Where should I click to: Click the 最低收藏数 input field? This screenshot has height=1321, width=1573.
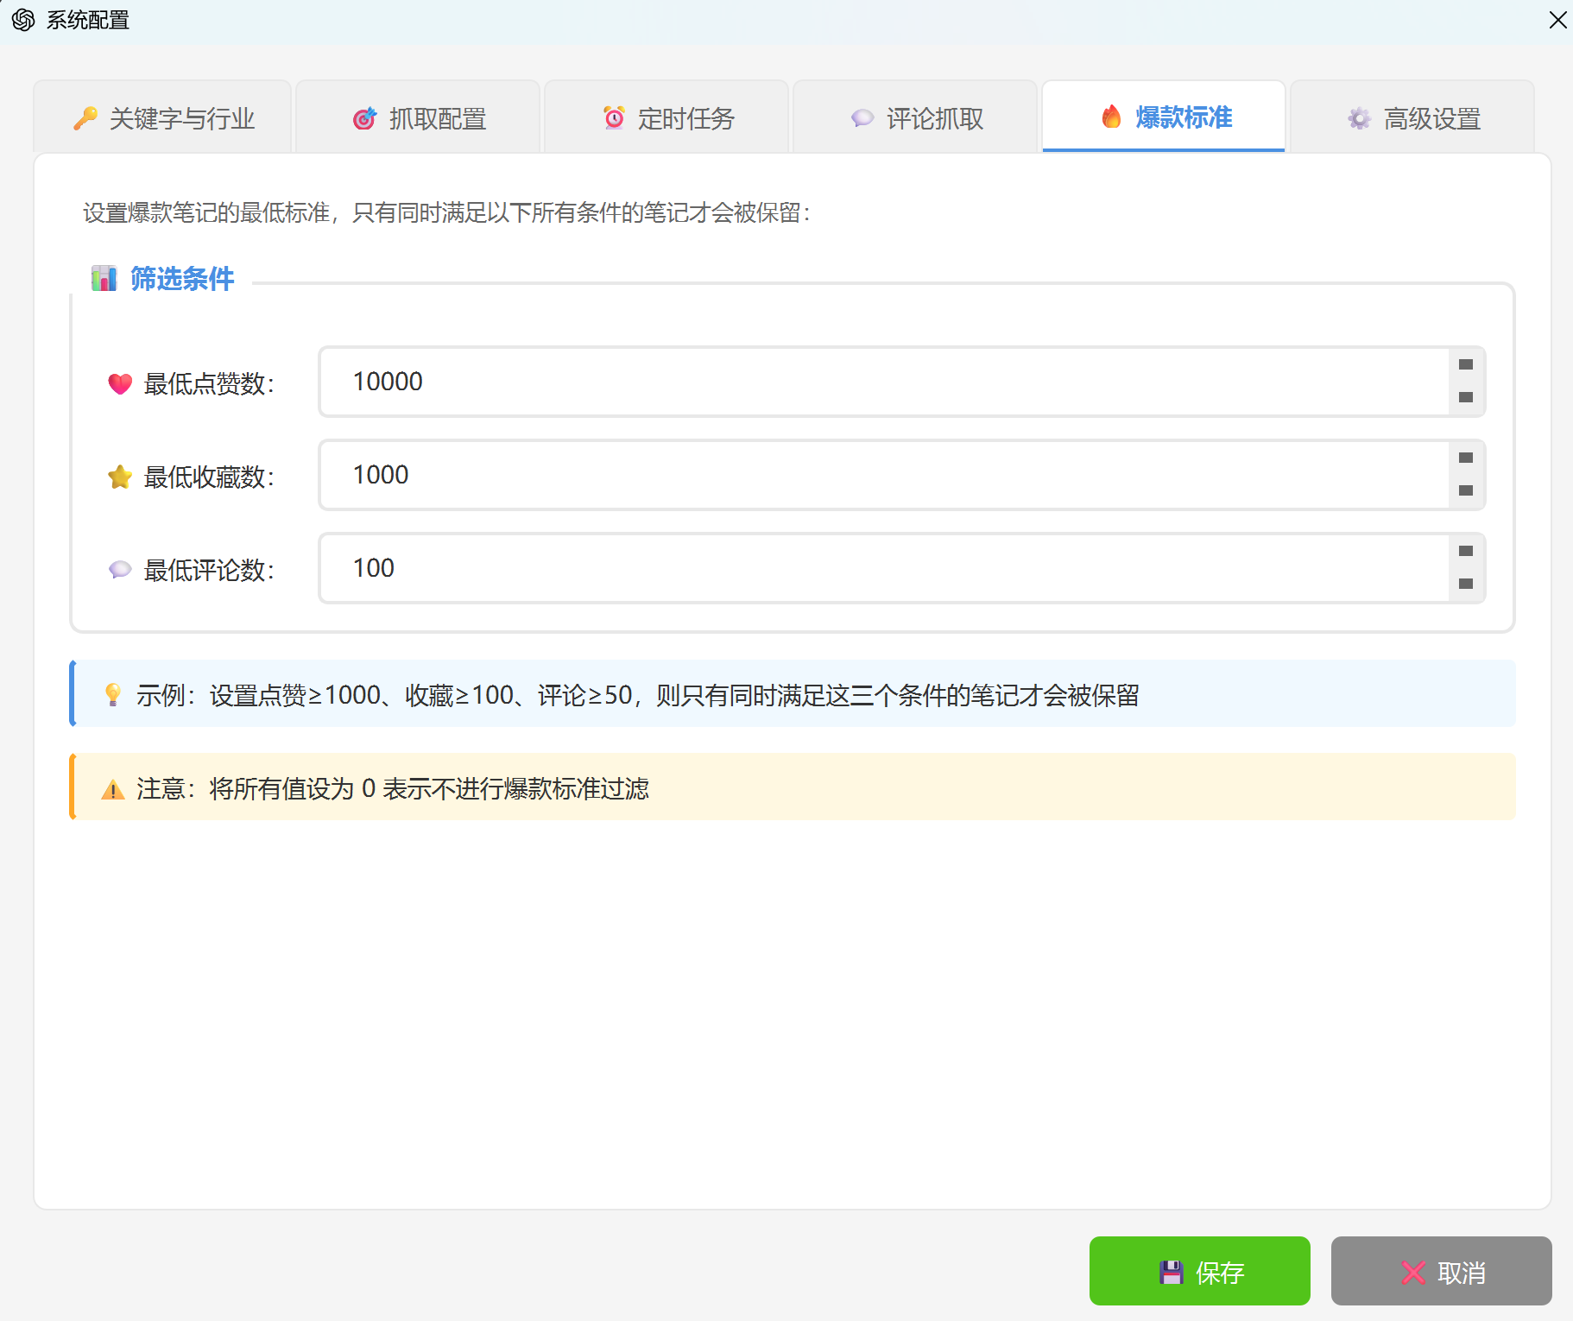881,475
